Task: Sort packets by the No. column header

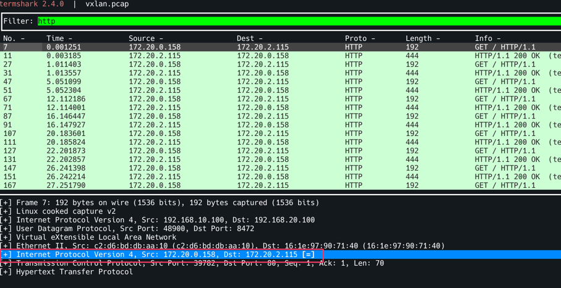Action: (14, 38)
